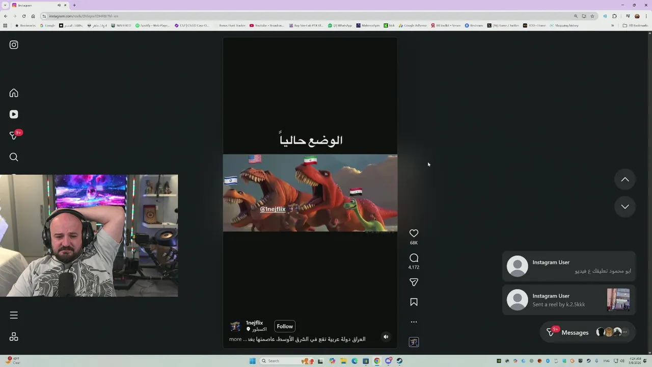This screenshot has height=367, width=652.
Task: Open the Google bookmark
Action: tap(48, 25)
